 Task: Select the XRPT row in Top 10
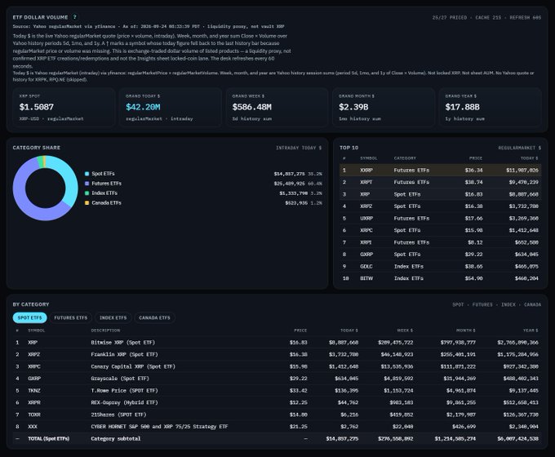click(x=440, y=182)
